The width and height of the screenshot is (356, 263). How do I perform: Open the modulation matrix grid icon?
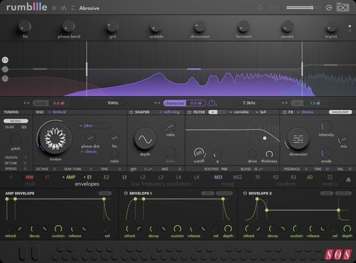tap(330, 177)
